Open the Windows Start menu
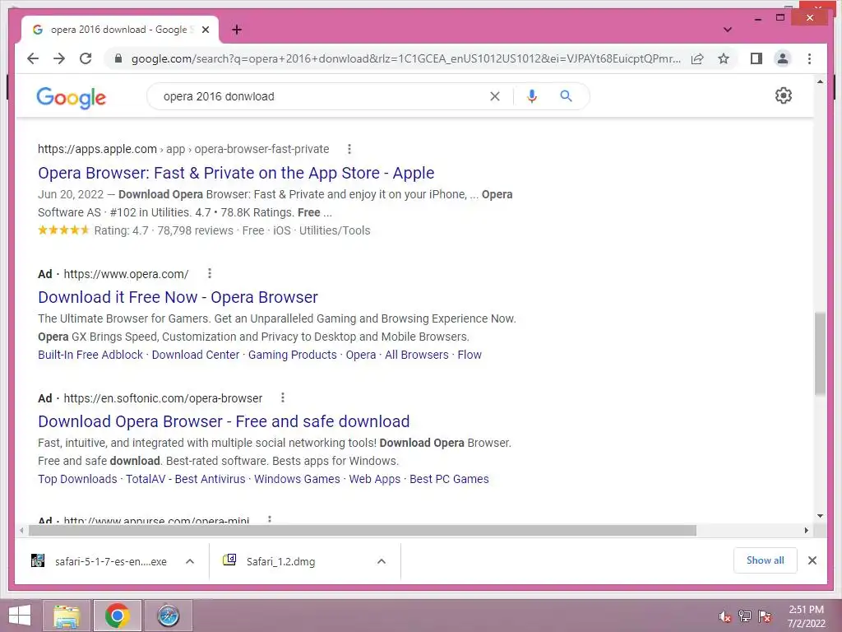The height and width of the screenshot is (632, 842). [20, 616]
